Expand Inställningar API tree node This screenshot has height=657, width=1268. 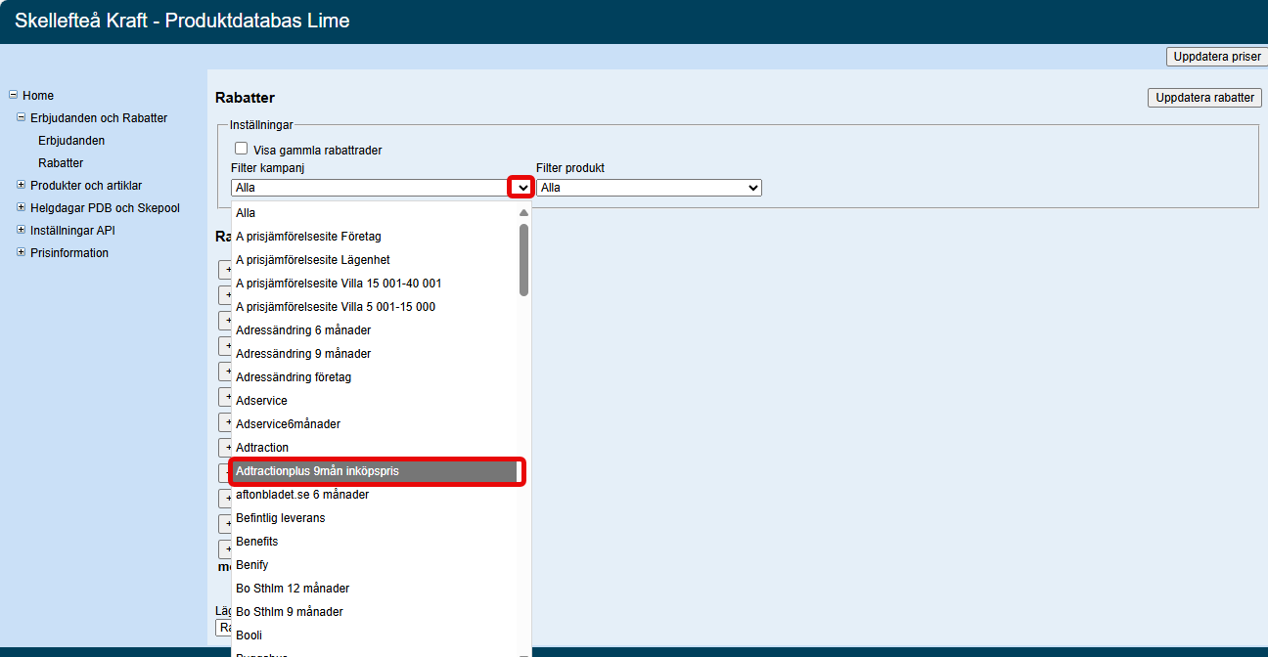22,230
